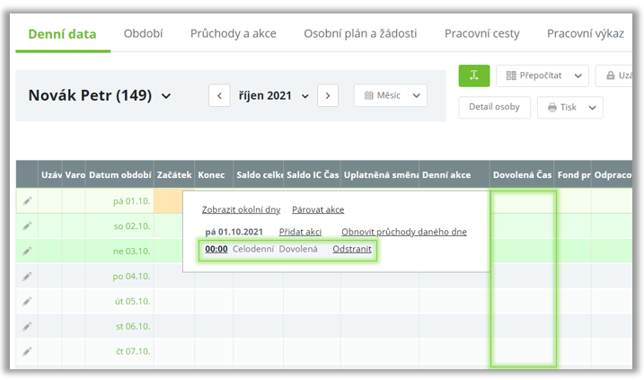Click pencil edit icon for ne 03.10.
This screenshot has height=380, width=644.
coord(27,252)
